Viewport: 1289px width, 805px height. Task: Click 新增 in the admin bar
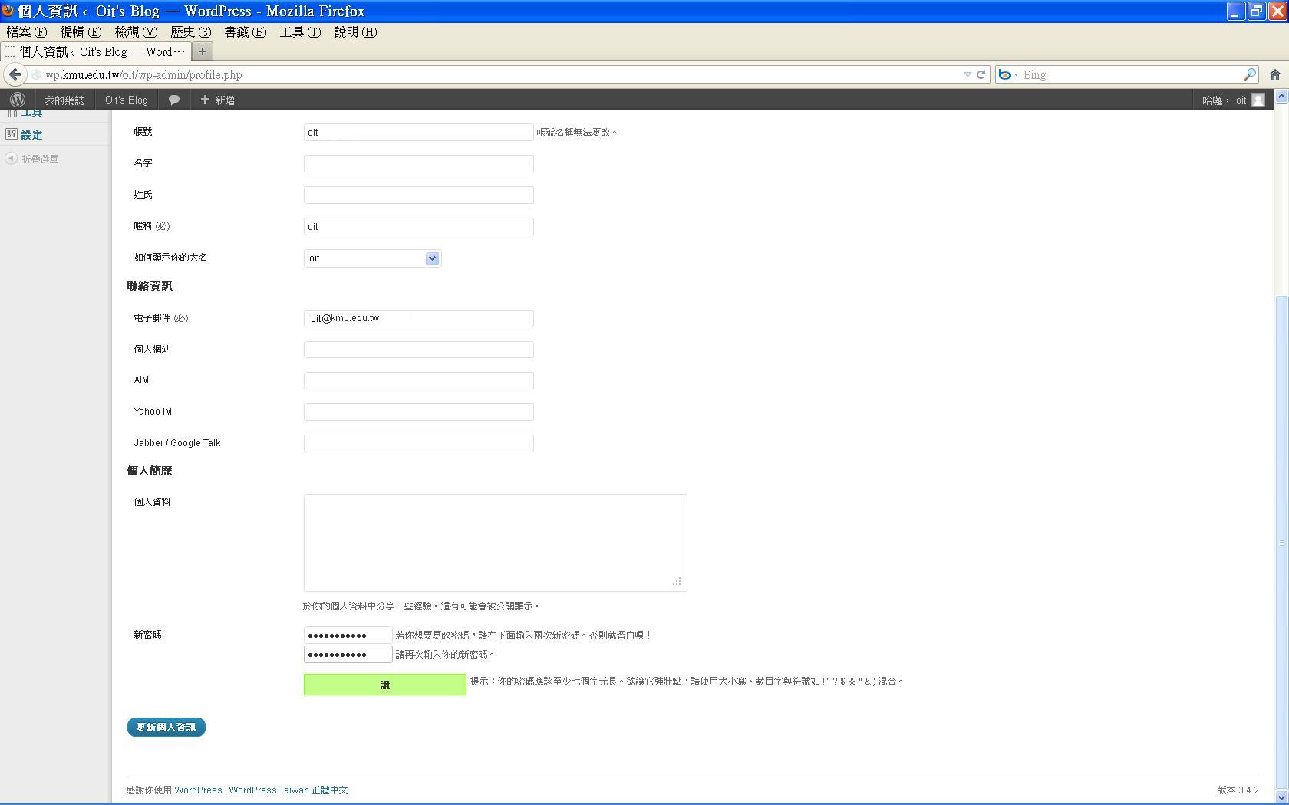pos(218,100)
